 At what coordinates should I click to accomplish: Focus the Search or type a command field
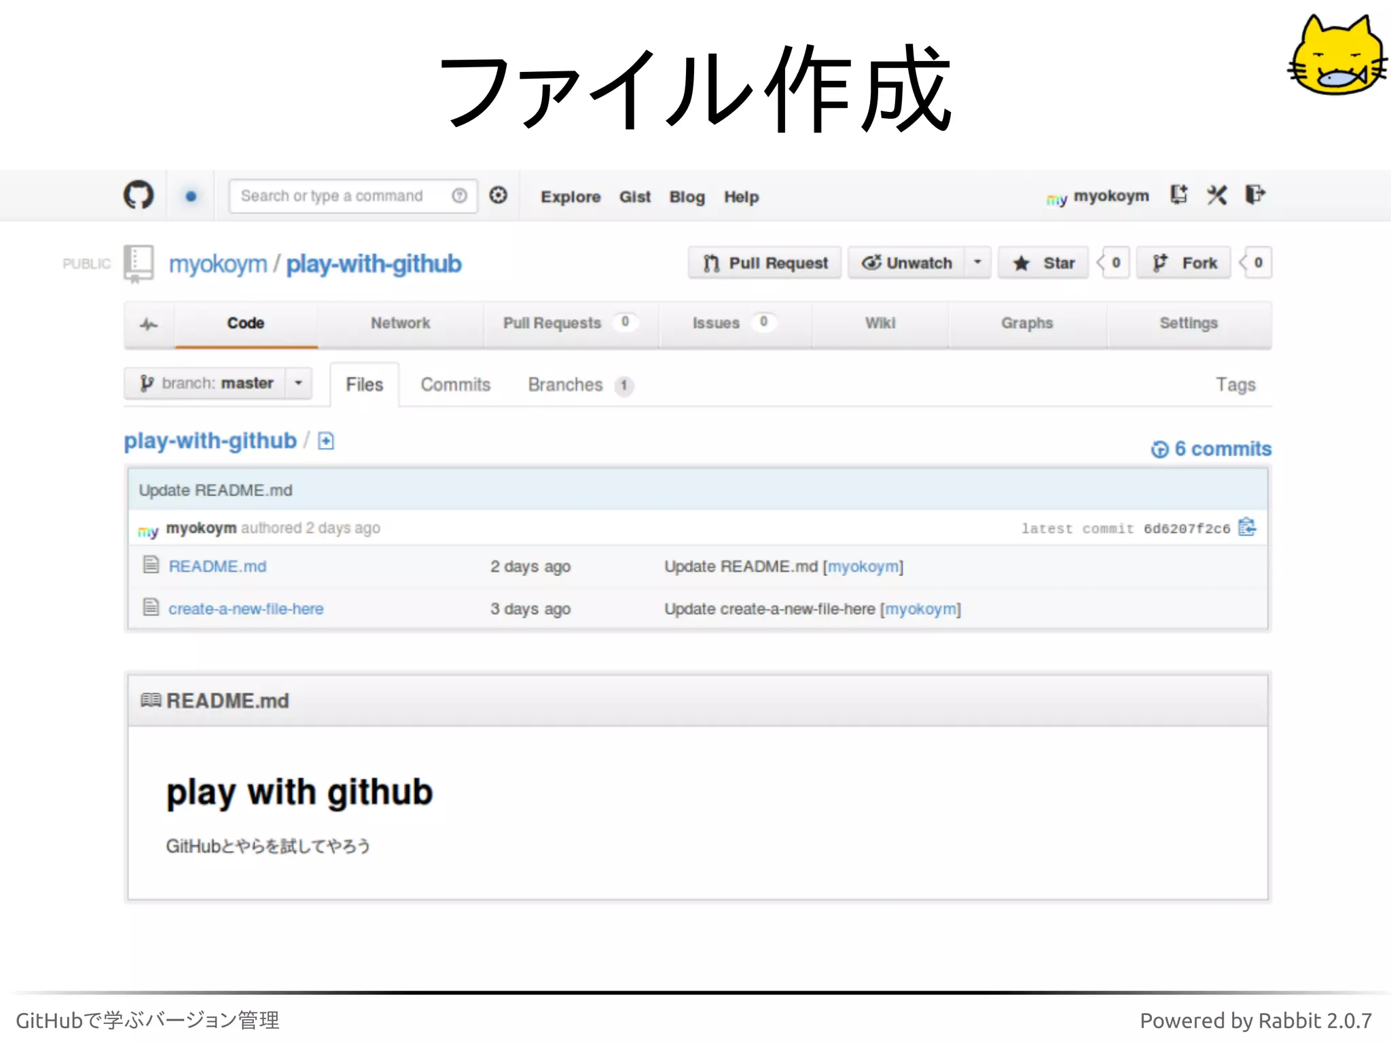point(353,196)
